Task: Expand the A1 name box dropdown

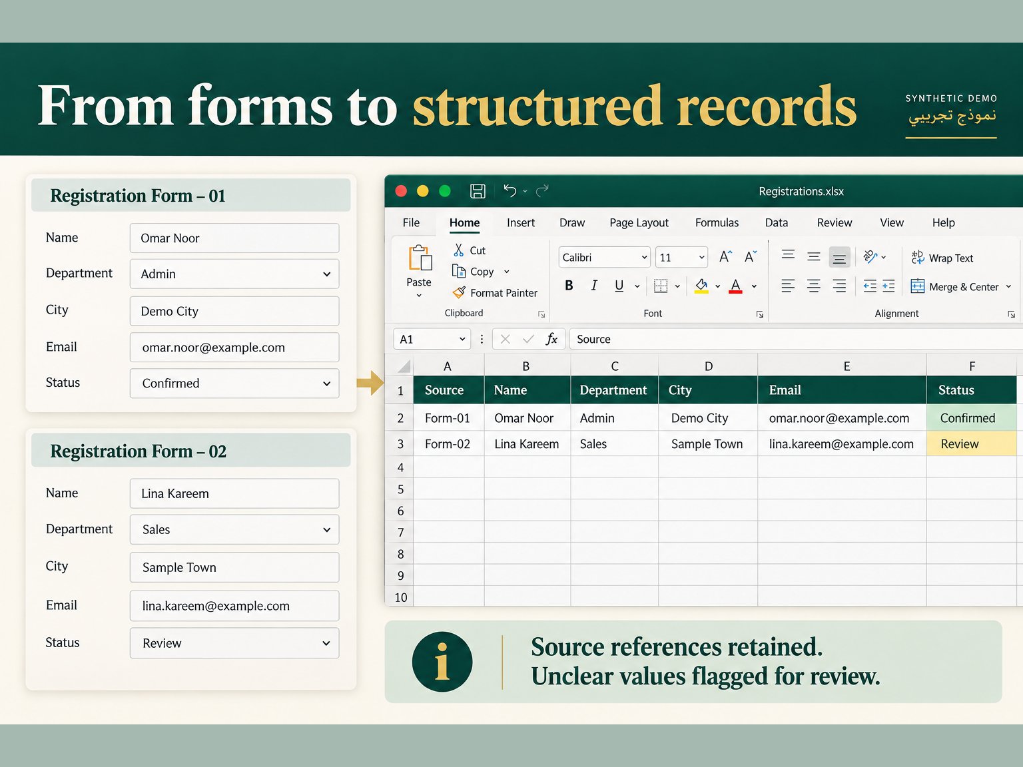Action: tap(462, 339)
